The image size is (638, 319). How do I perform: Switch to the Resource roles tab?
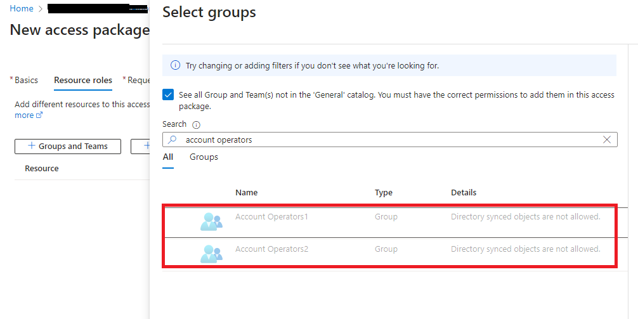[x=83, y=80]
